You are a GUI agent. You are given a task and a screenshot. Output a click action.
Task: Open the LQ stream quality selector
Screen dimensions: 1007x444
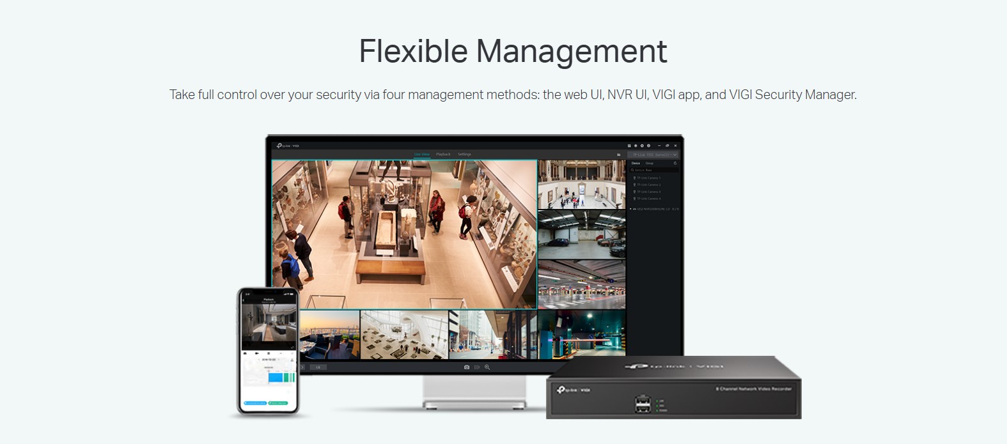tap(318, 367)
